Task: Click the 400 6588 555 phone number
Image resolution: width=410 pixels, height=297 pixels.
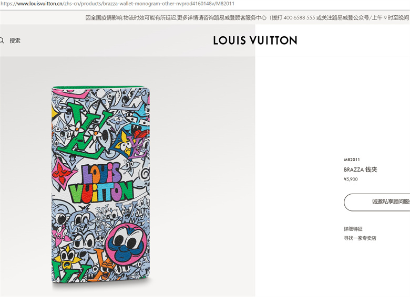Action: [x=299, y=18]
